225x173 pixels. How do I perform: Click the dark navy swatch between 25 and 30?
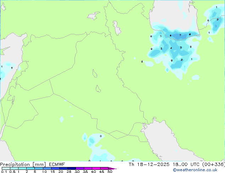coord(72,168)
